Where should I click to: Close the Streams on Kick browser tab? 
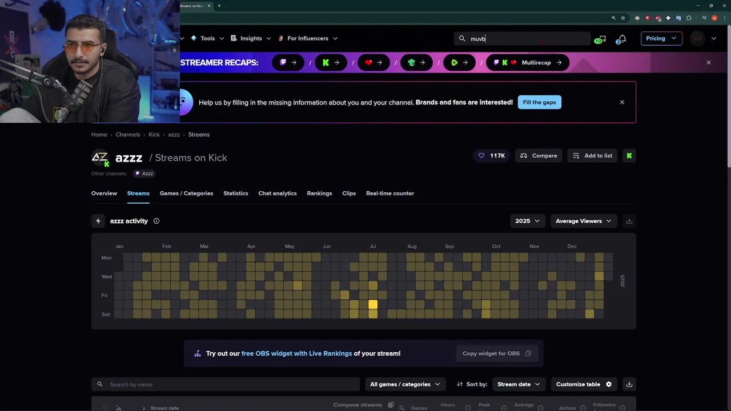point(209,6)
